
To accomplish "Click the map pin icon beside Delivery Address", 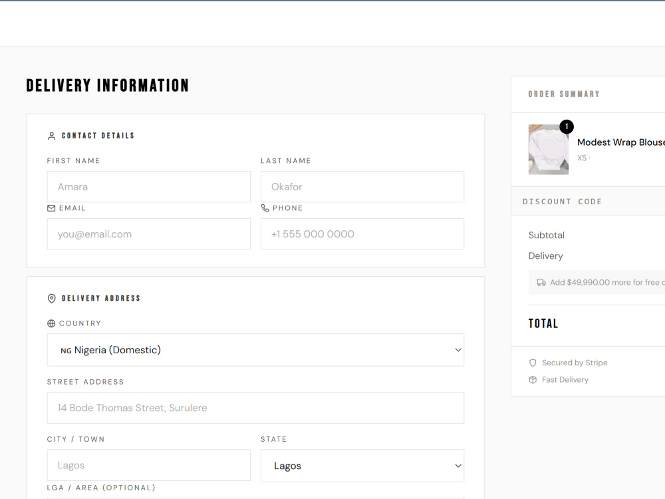I will tap(51, 298).
